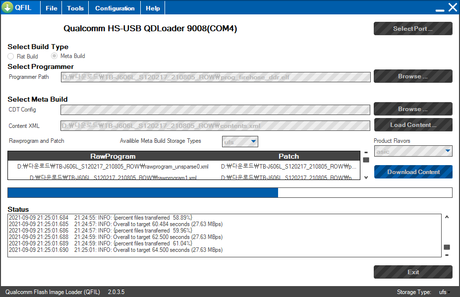This screenshot has height=297, width=460.
Task: Open the Tools menu
Action: pos(75,8)
